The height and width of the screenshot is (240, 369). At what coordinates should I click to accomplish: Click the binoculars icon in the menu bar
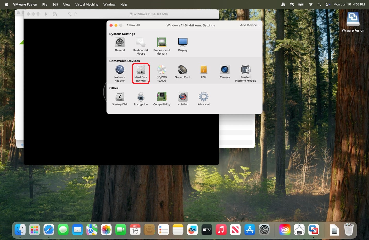point(283,4)
